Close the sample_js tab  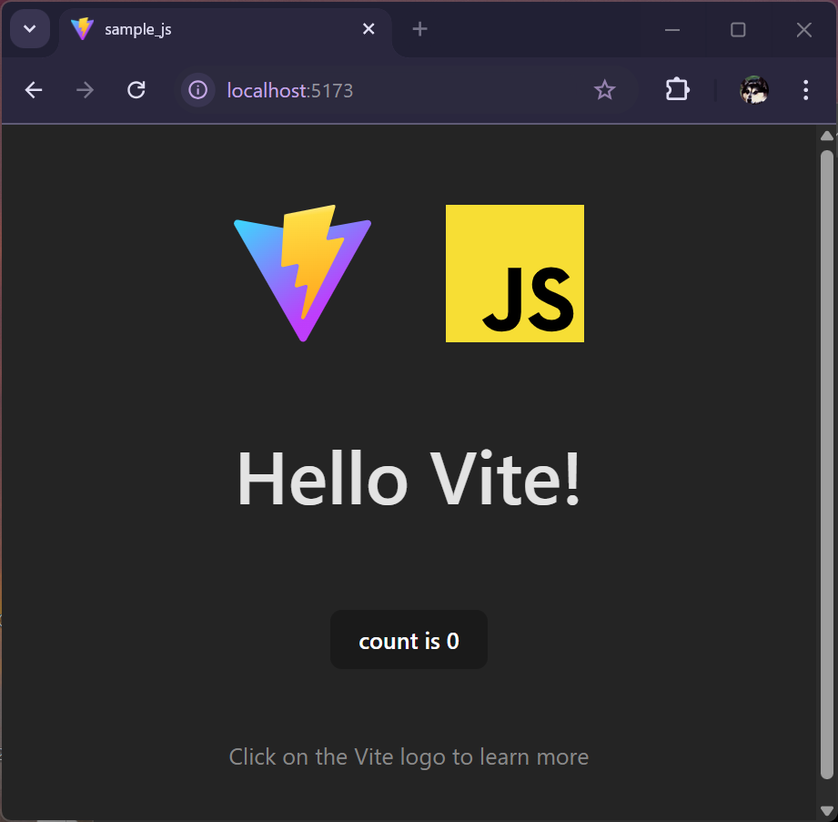pyautogui.click(x=369, y=29)
